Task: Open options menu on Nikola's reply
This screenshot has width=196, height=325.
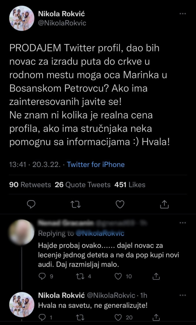Action: (x=182, y=295)
